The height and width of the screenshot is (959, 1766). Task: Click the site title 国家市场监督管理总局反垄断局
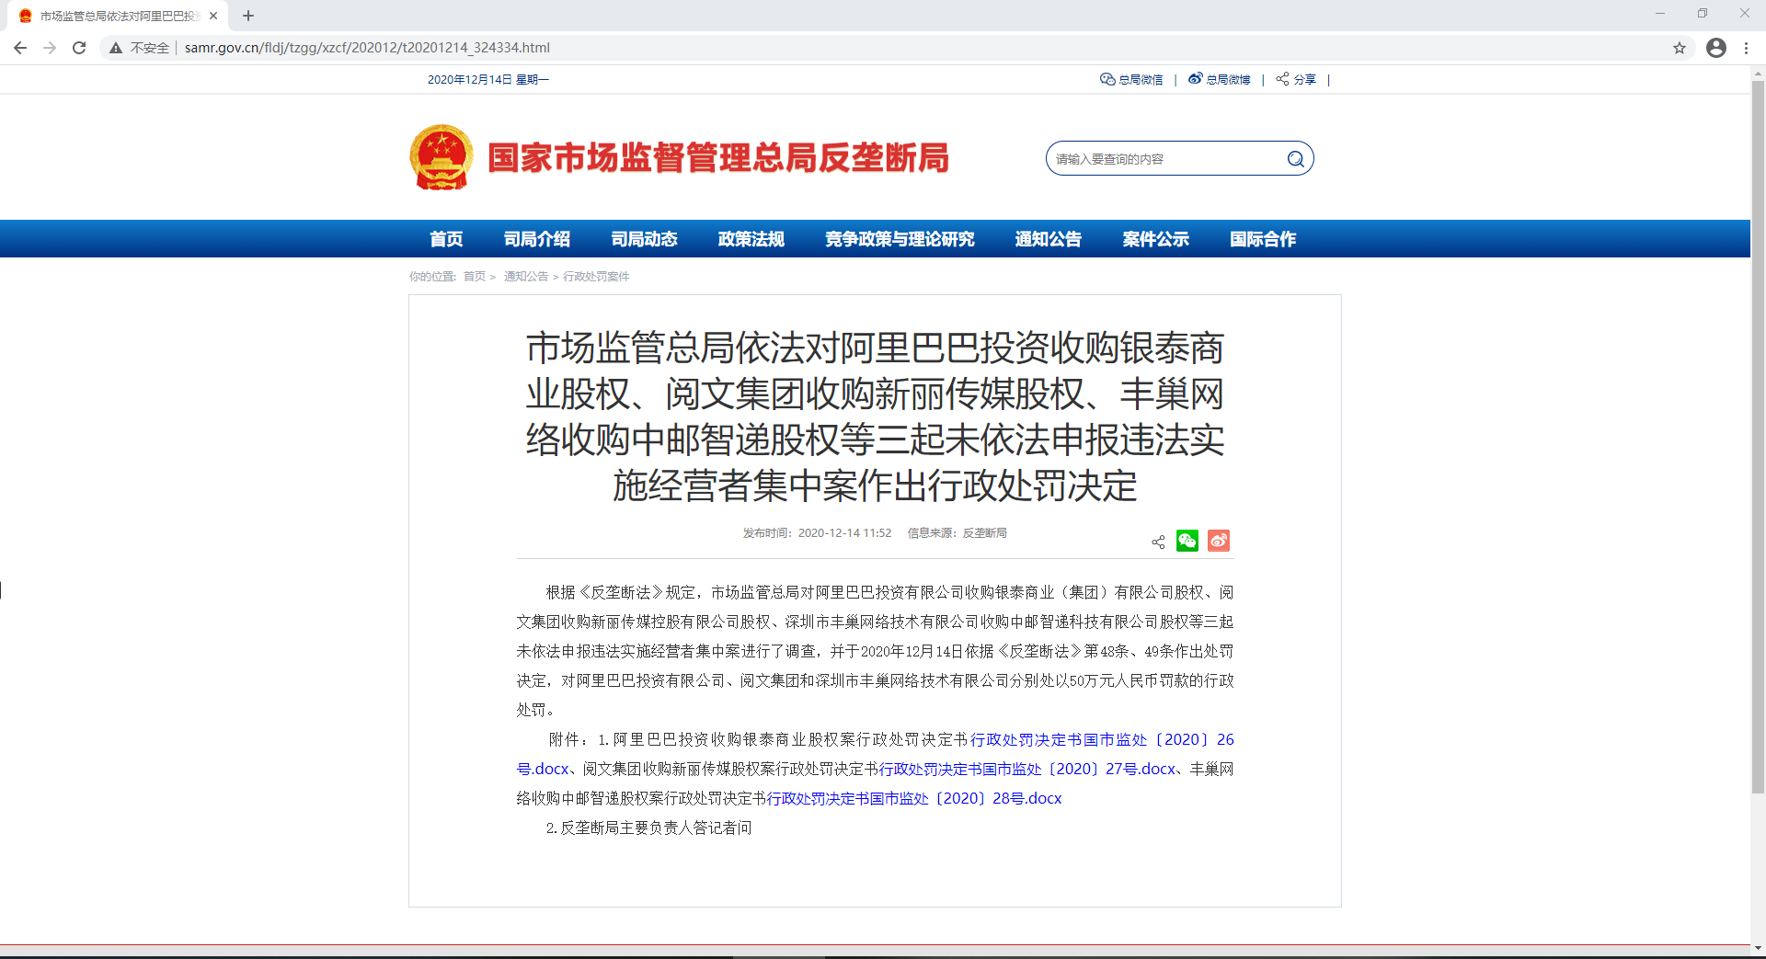tap(717, 158)
